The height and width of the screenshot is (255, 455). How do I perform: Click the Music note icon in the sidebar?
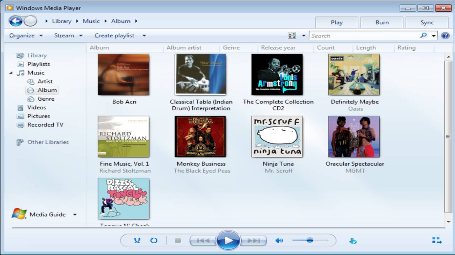point(21,73)
